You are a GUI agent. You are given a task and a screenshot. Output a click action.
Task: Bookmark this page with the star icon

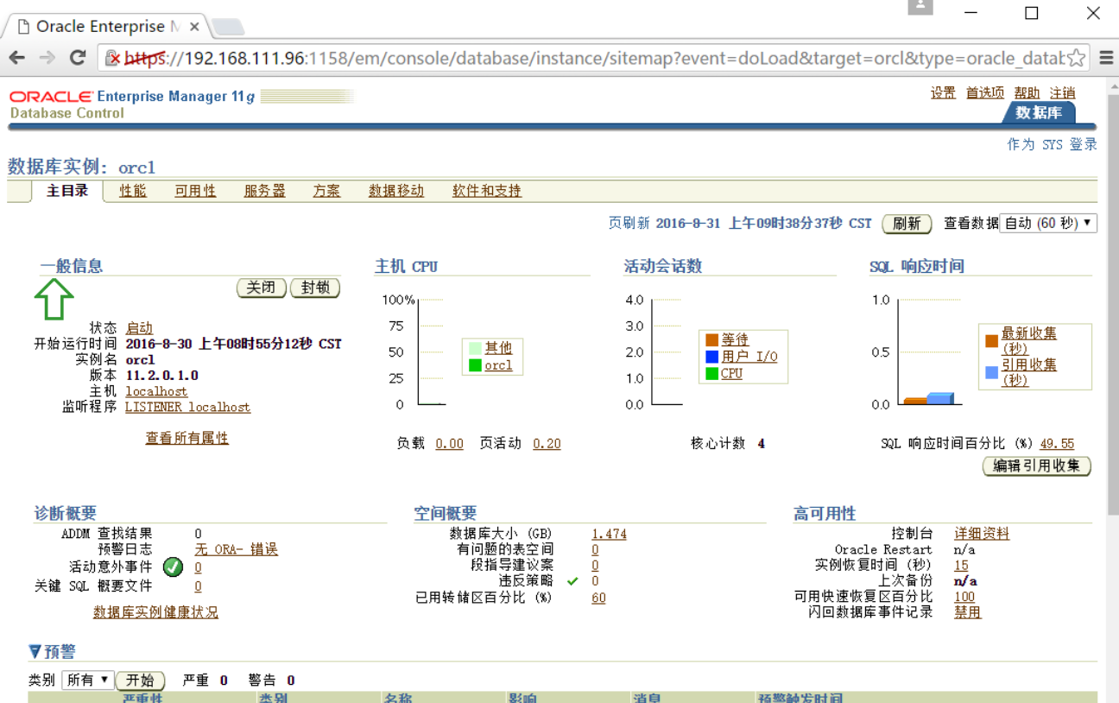[1076, 58]
